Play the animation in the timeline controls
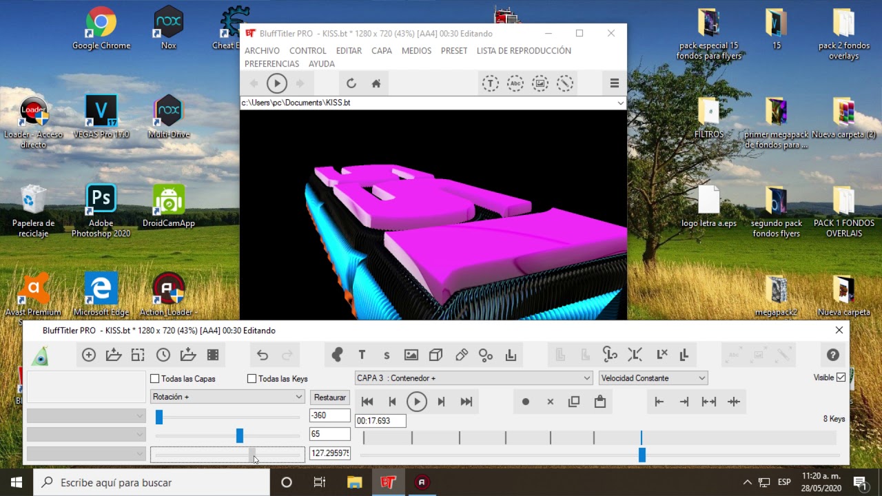This screenshot has height=496, width=882. pos(417,402)
